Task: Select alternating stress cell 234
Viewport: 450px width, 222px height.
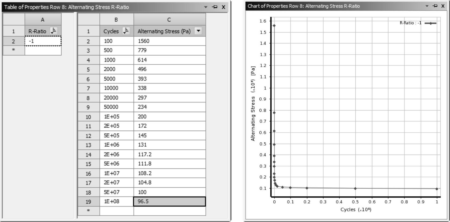Action: 170,107
